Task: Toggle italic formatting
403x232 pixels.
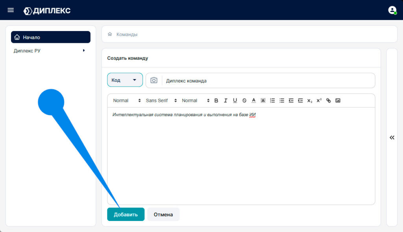Action: 226,100
